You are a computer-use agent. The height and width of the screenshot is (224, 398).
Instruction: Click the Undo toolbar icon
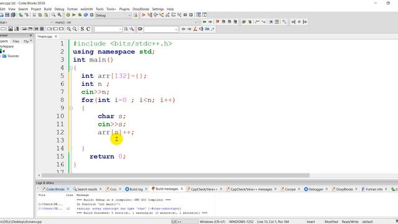pyautogui.click(x=21, y=15)
